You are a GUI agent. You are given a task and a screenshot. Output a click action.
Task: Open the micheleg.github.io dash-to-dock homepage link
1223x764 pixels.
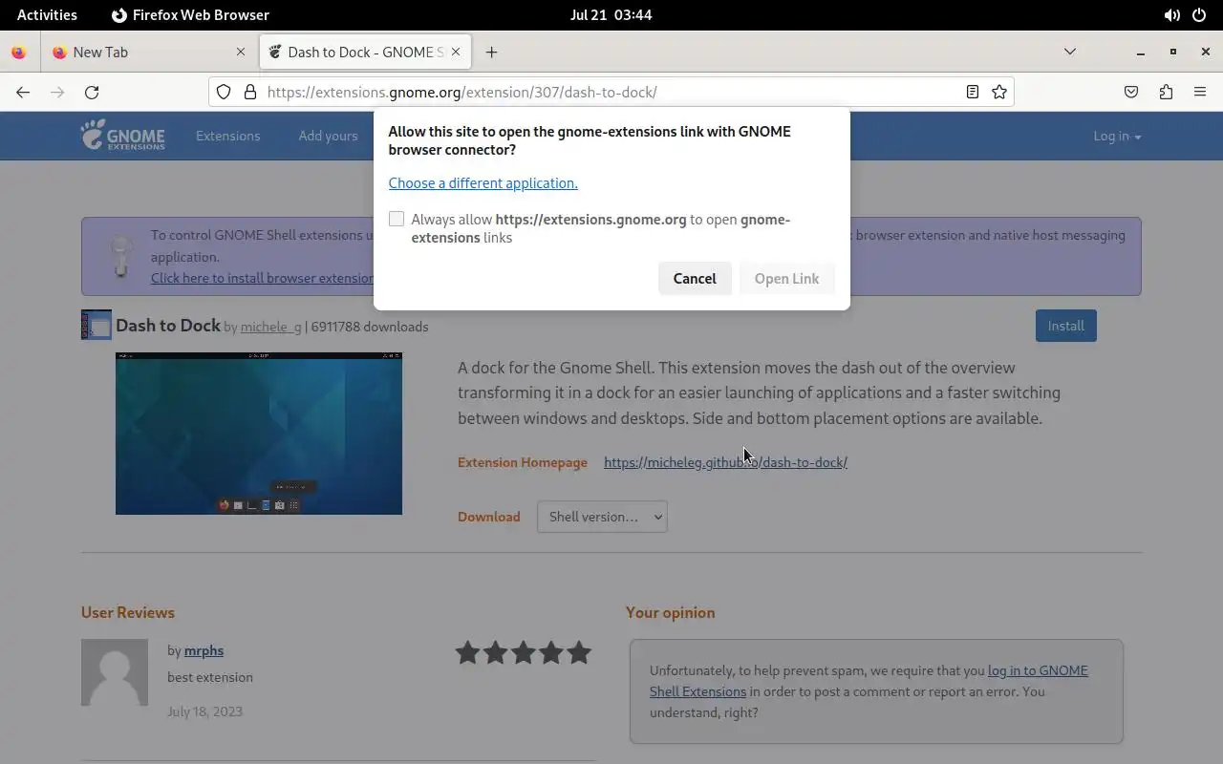click(725, 462)
